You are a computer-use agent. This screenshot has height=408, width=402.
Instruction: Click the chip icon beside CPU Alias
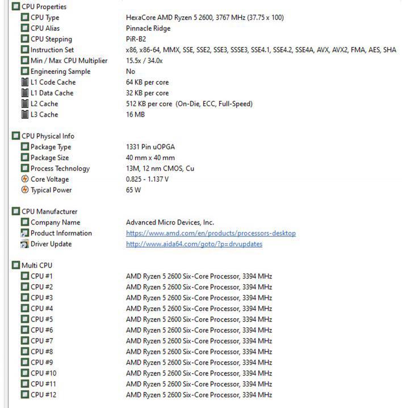pyautogui.click(x=25, y=28)
